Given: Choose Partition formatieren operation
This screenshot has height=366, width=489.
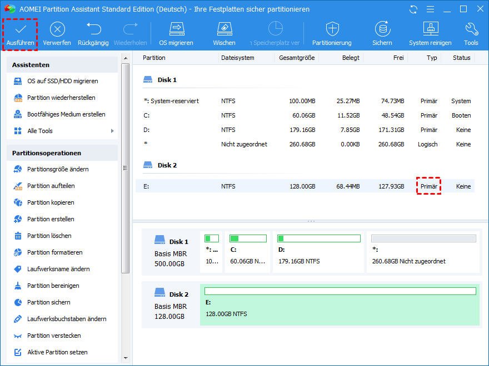Looking at the screenshot, I should (54, 252).
